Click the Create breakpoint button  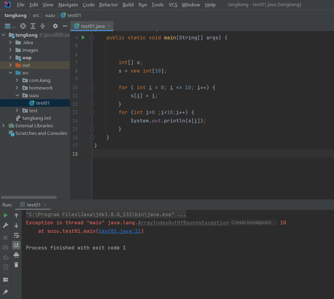point(251,223)
